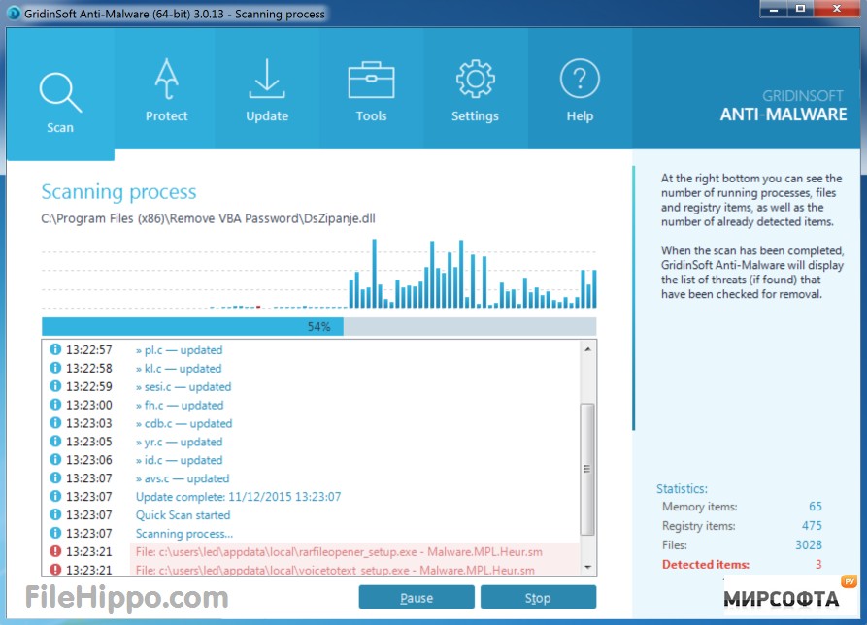Select the 'cdb.c — updated' log line

click(184, 423)
